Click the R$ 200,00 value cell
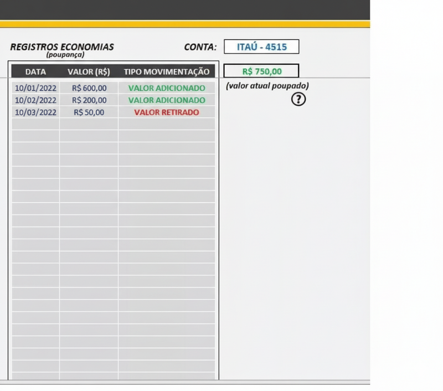 89,100
